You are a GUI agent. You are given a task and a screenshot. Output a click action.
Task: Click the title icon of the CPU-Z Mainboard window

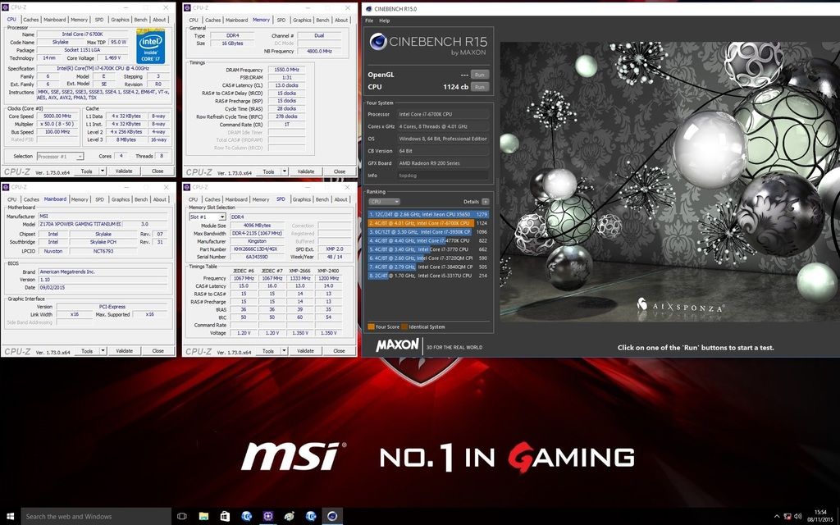pyautogui.click(x=6, y=187)
